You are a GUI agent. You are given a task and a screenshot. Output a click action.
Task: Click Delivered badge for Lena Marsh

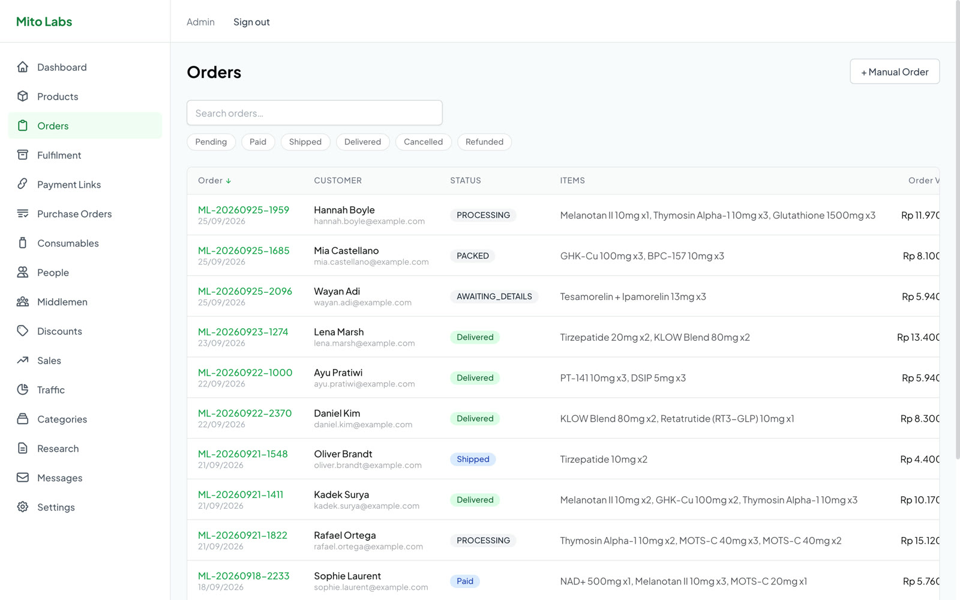[475, 337]
